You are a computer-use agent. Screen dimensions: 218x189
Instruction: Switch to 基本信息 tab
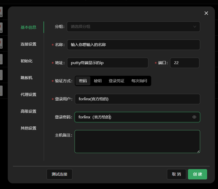[x=28, y=27]
